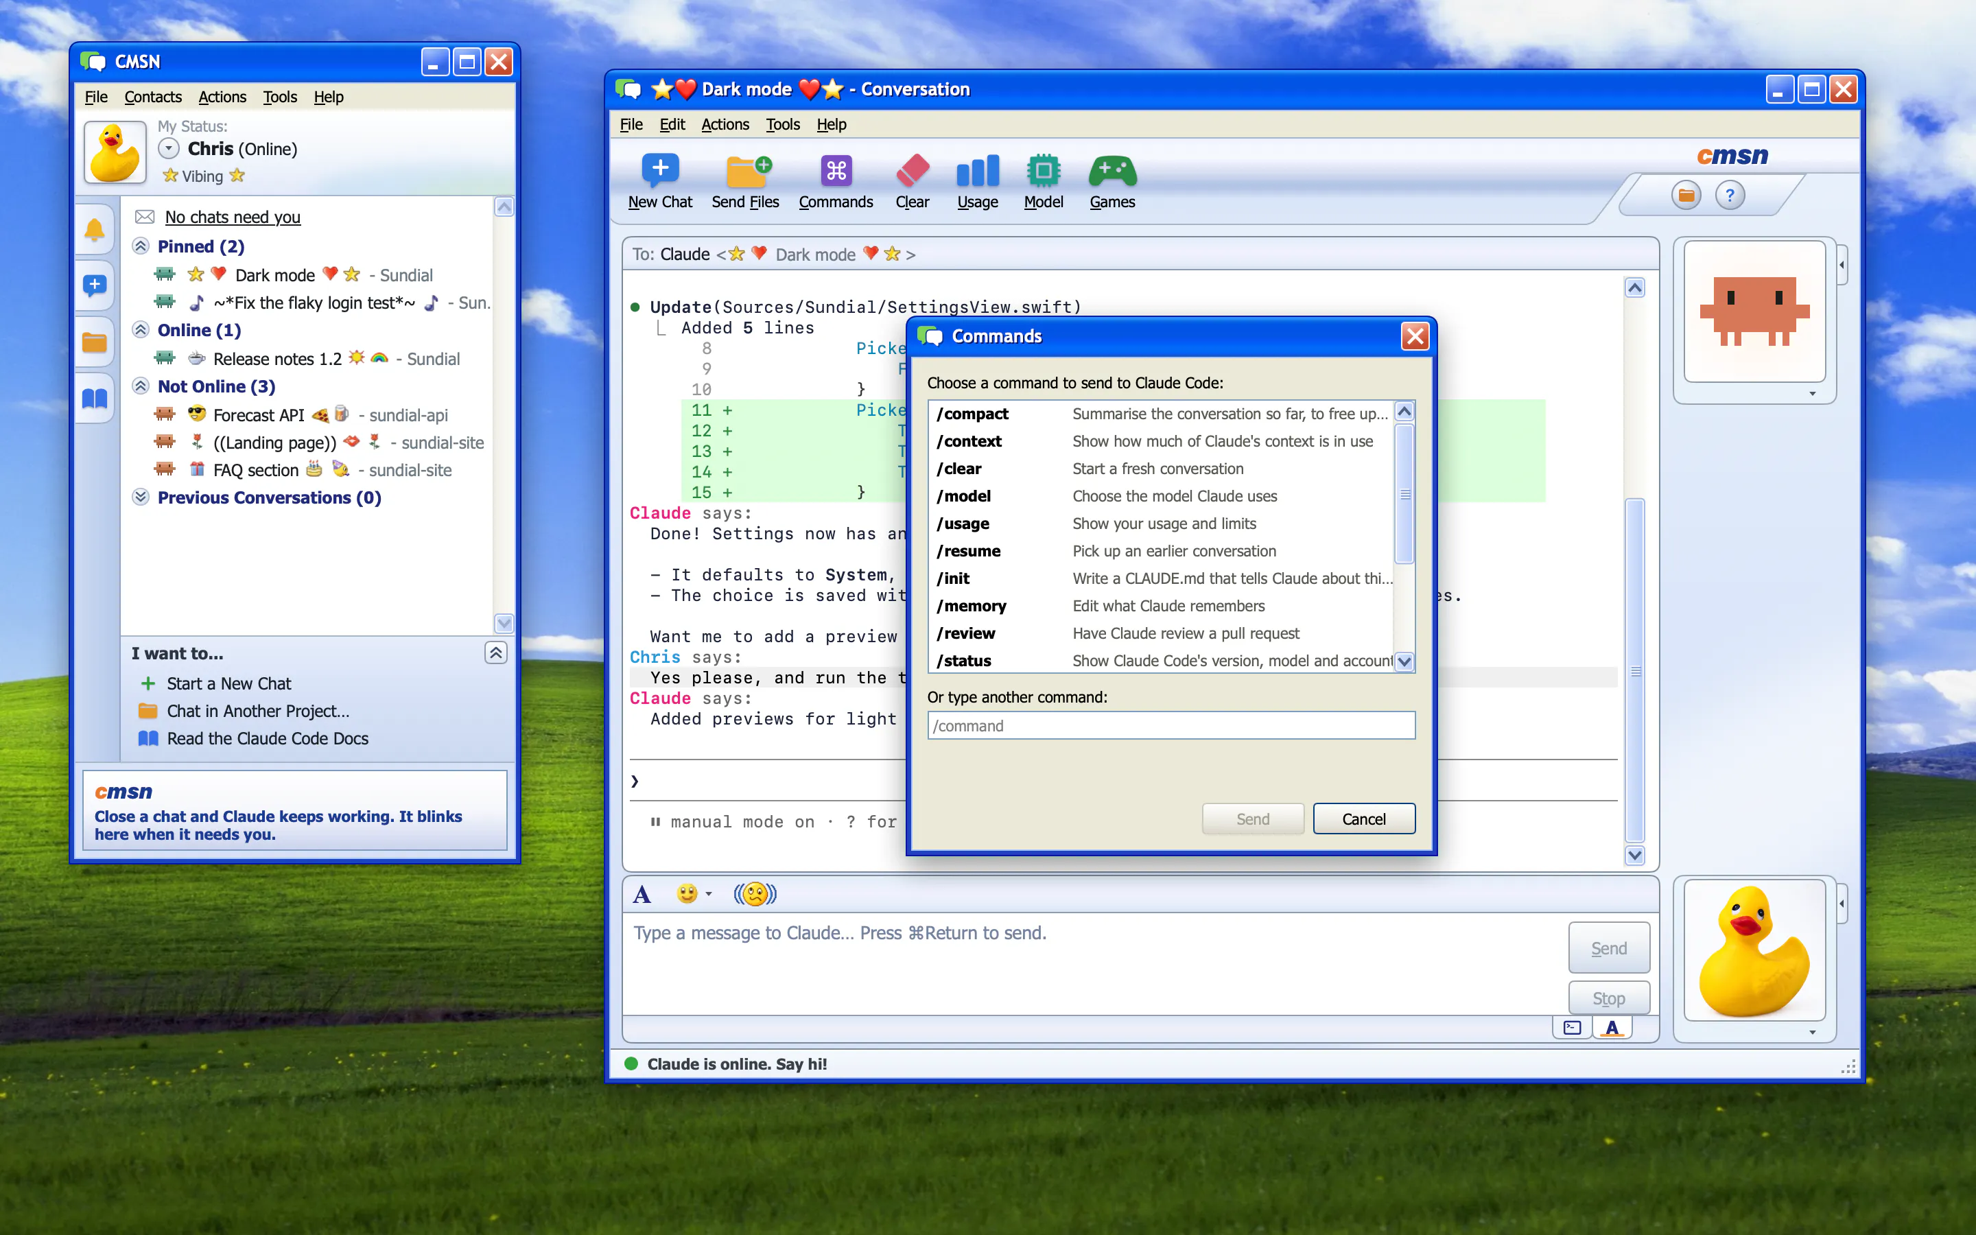Screen dimensions: 1976x1235
Task: Collapse the I want to... panel
Action: coord(495,652)
